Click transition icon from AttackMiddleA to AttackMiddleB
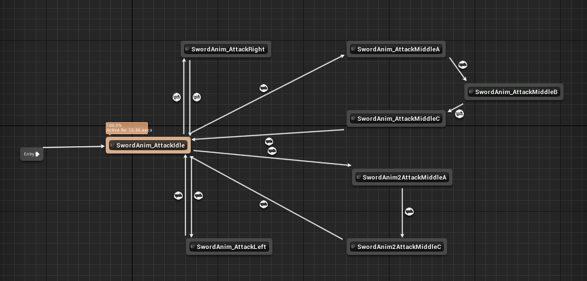This screenshot has width=587, height=281. 463,65
